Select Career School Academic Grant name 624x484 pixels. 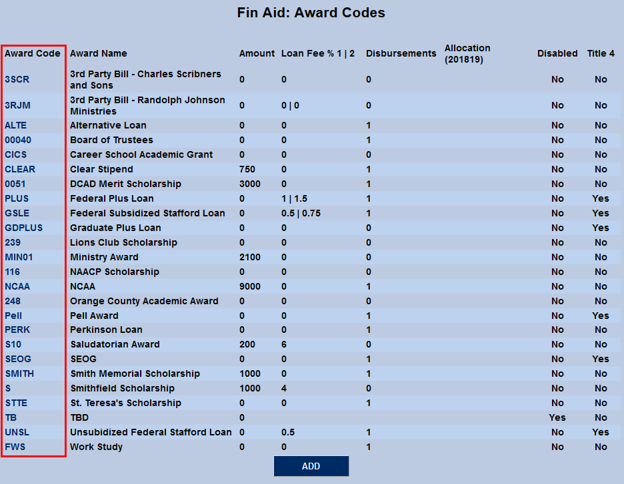(141, 154)
